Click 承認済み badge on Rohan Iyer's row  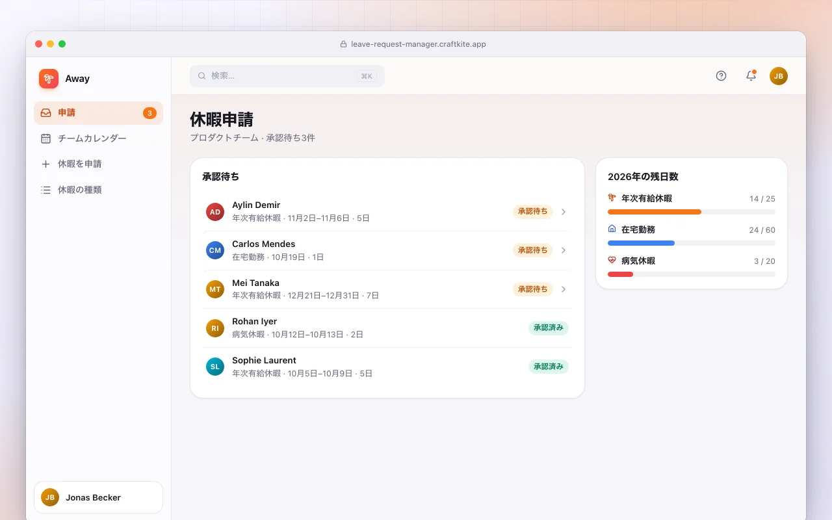click(x=549, y=328)
